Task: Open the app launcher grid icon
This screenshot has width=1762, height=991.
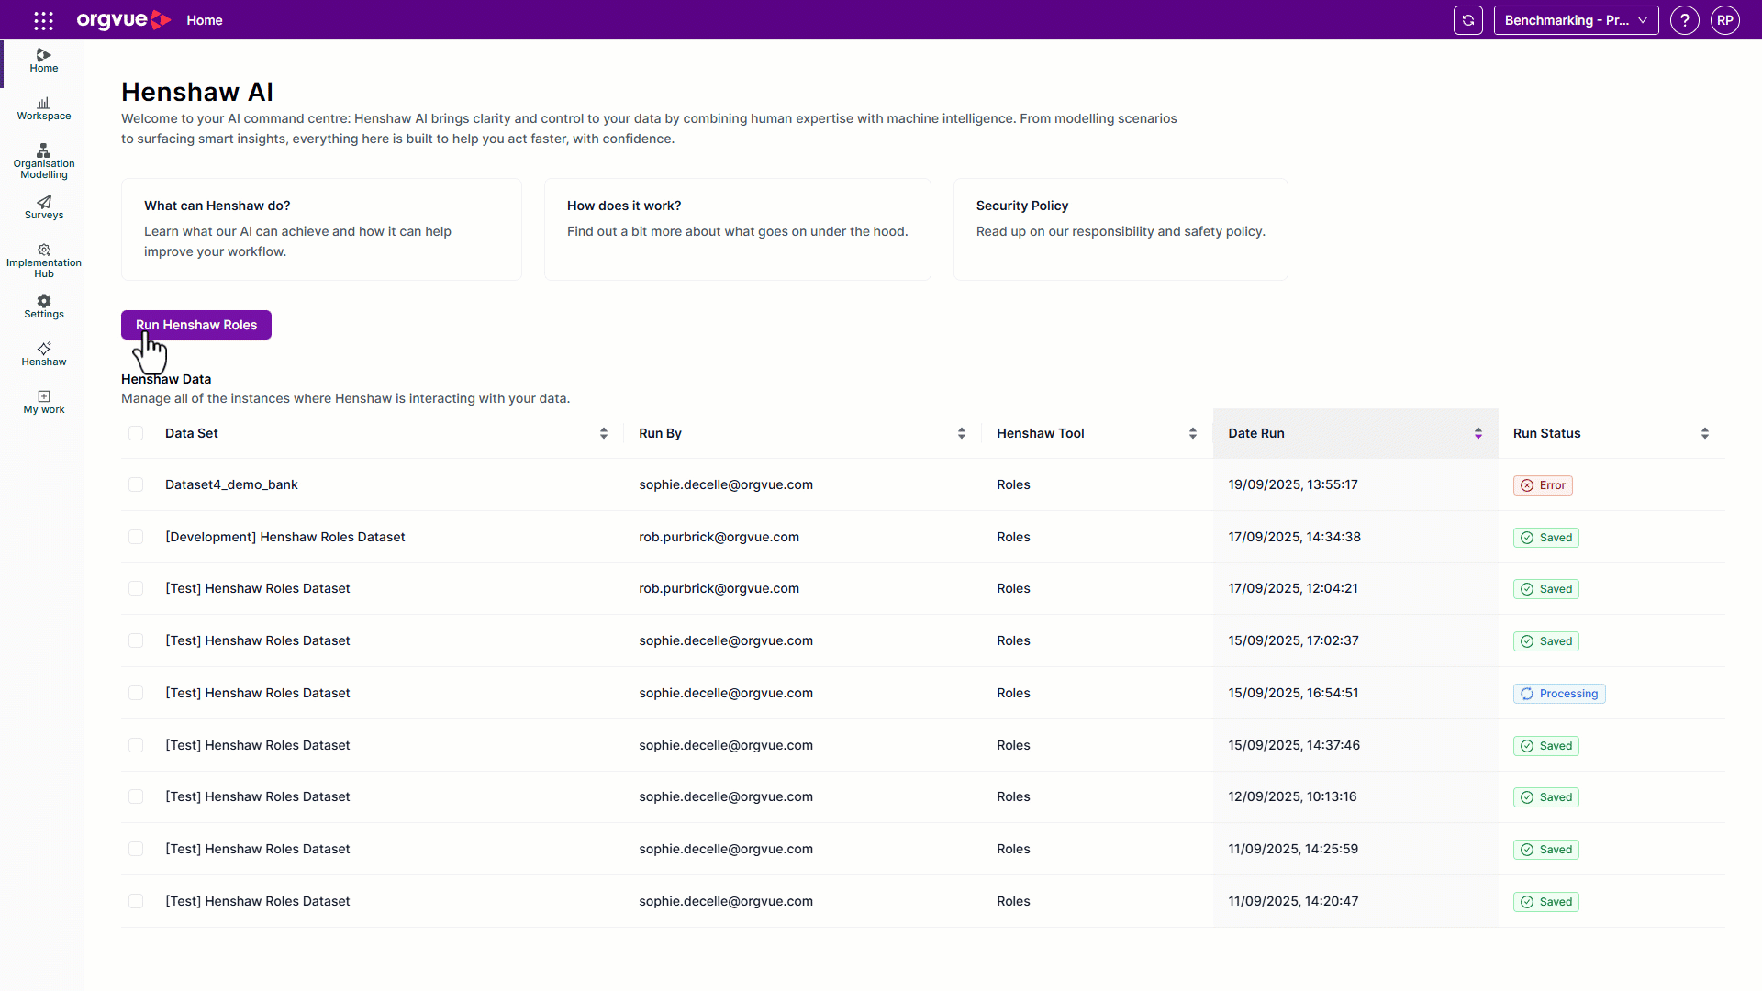Action: [43, 20]
